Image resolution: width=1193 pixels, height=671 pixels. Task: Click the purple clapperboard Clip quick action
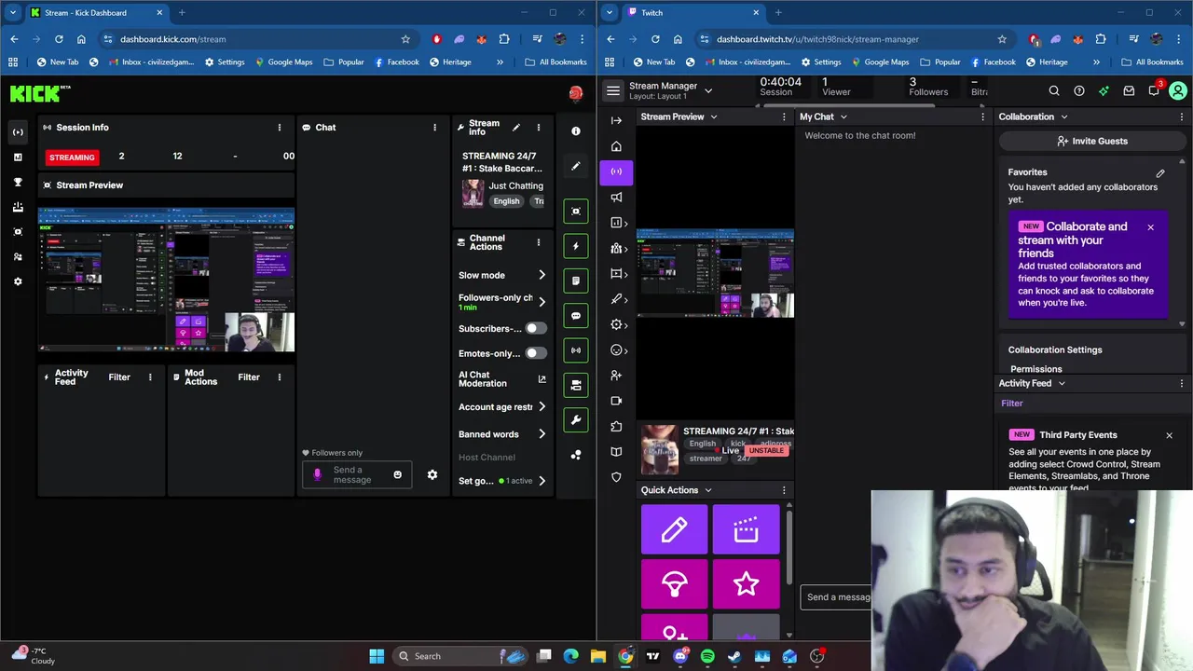pos(746,530)
